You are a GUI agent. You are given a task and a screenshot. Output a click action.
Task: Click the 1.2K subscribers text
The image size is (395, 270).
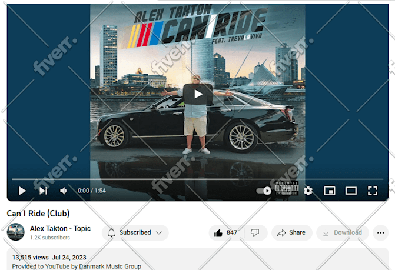point(50,238)
